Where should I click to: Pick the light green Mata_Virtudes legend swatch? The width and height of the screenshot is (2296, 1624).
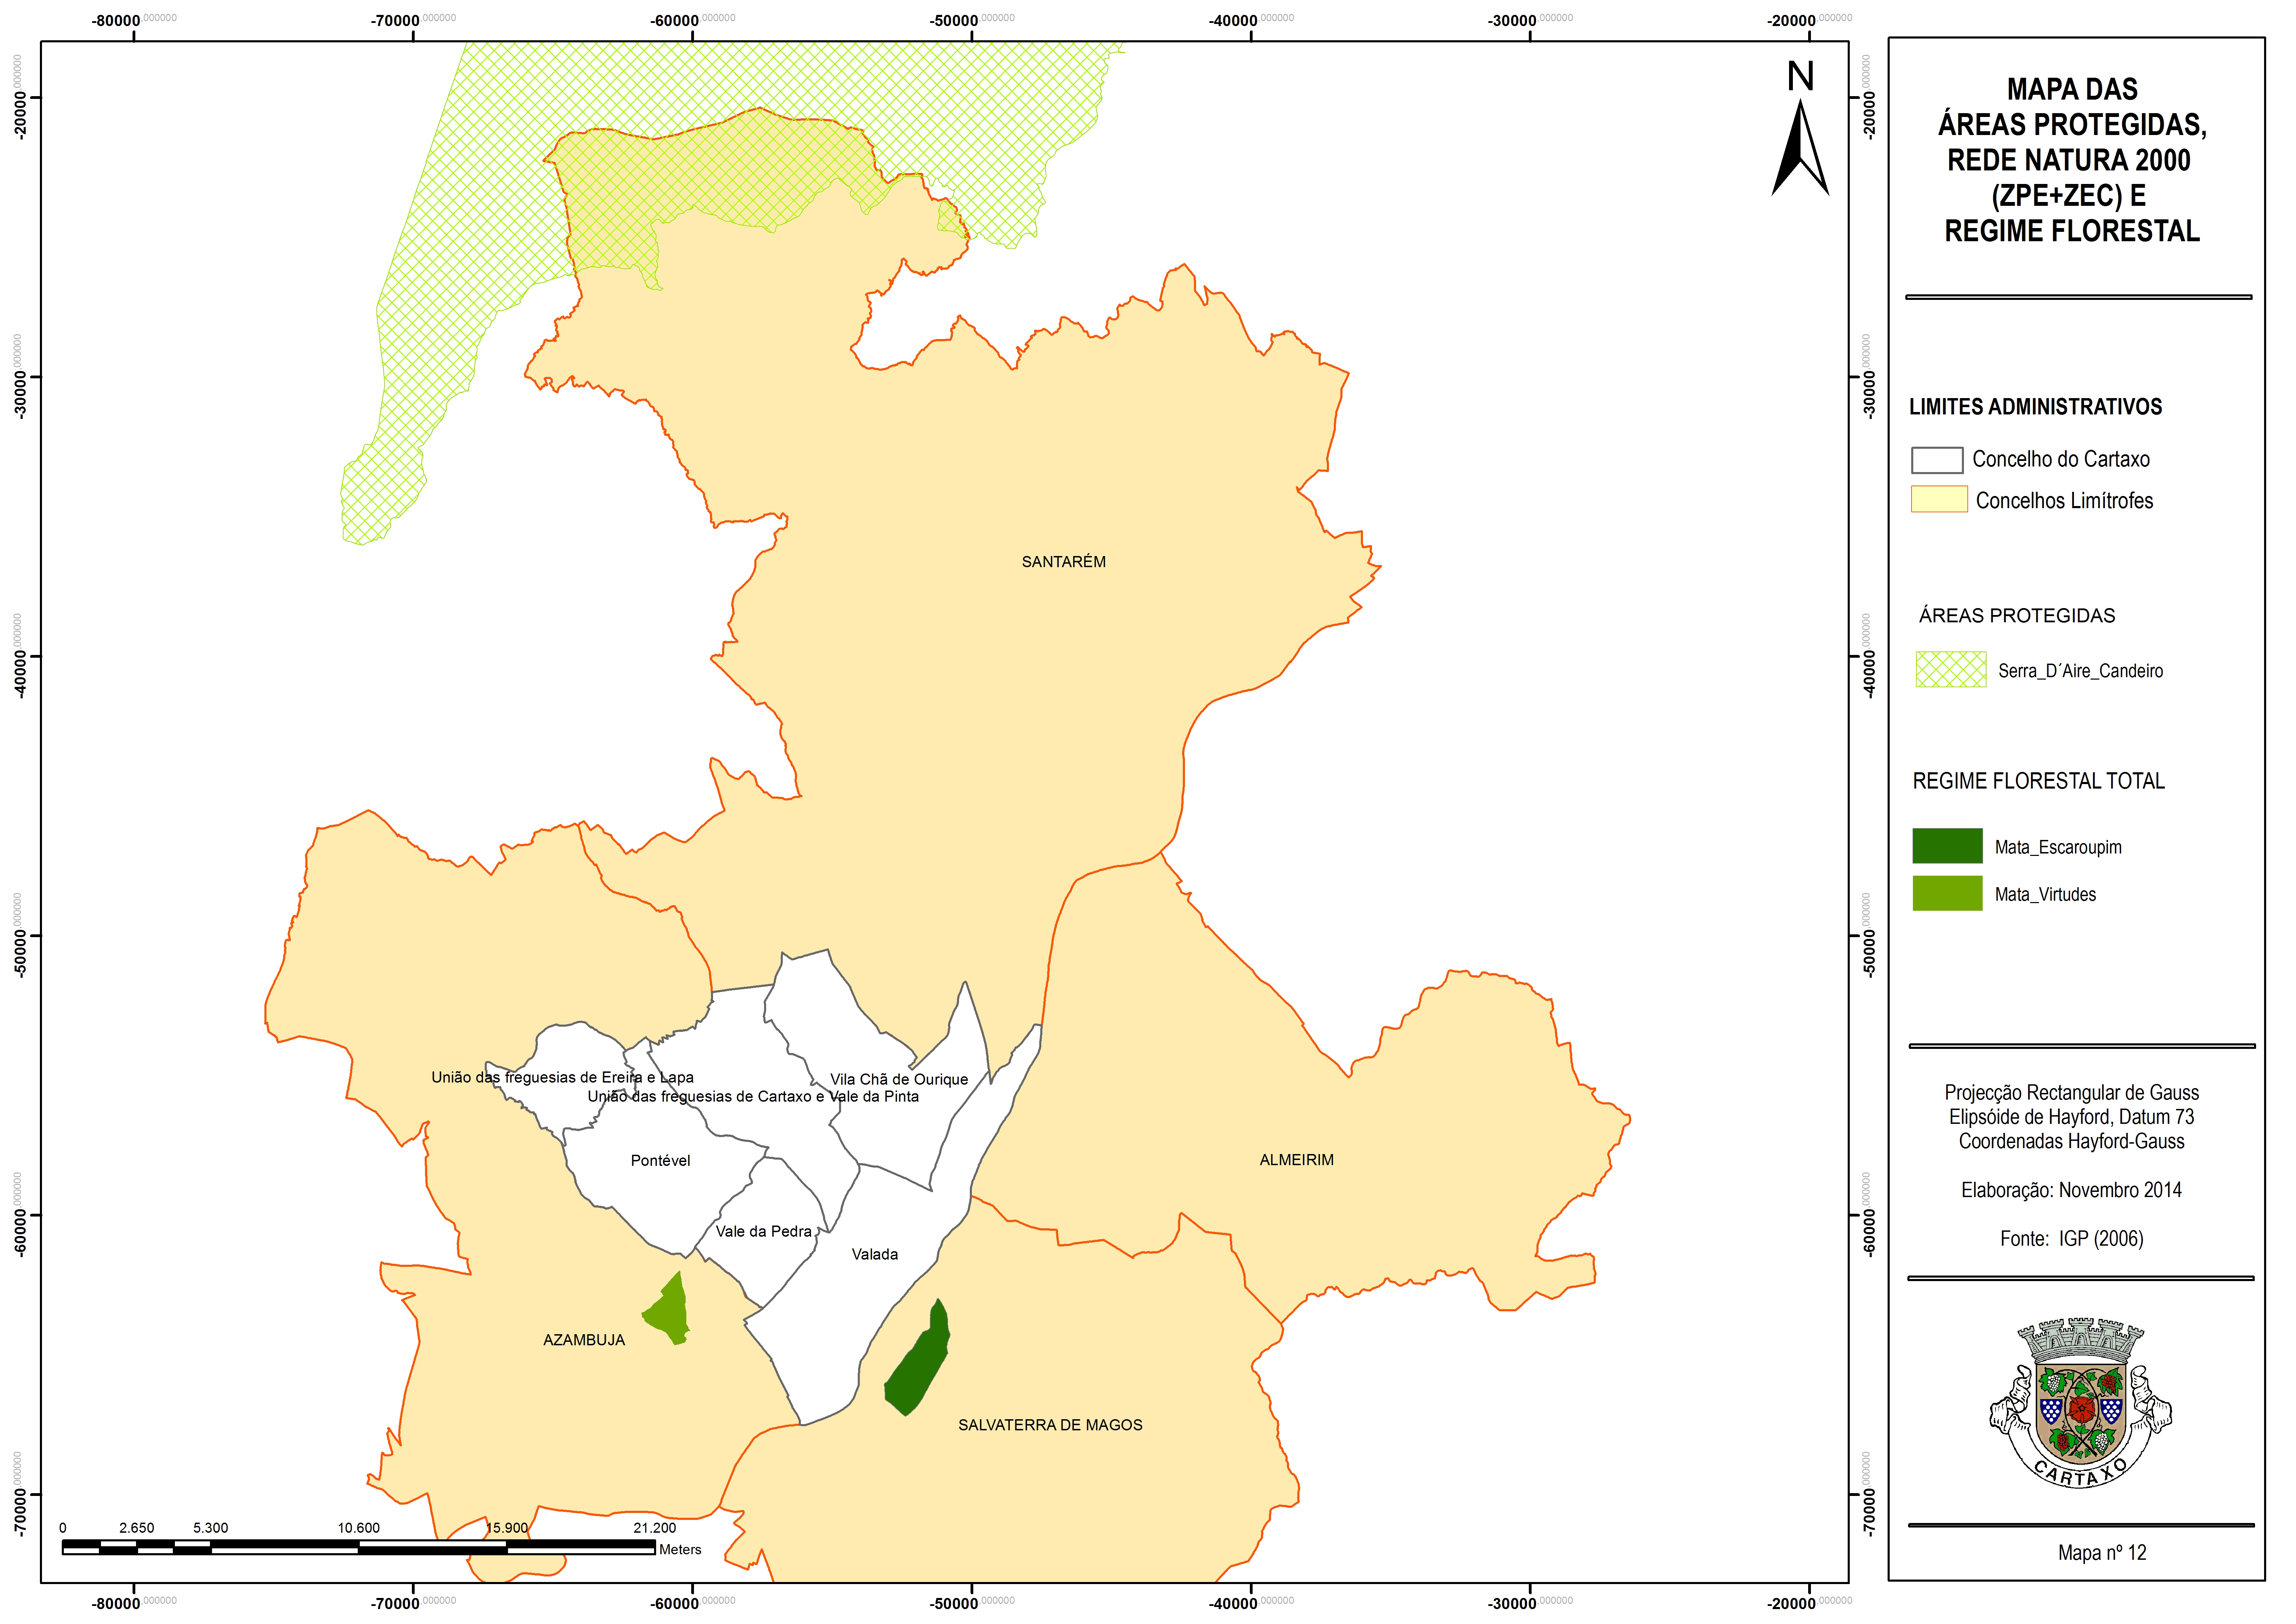click(1947, 893)
